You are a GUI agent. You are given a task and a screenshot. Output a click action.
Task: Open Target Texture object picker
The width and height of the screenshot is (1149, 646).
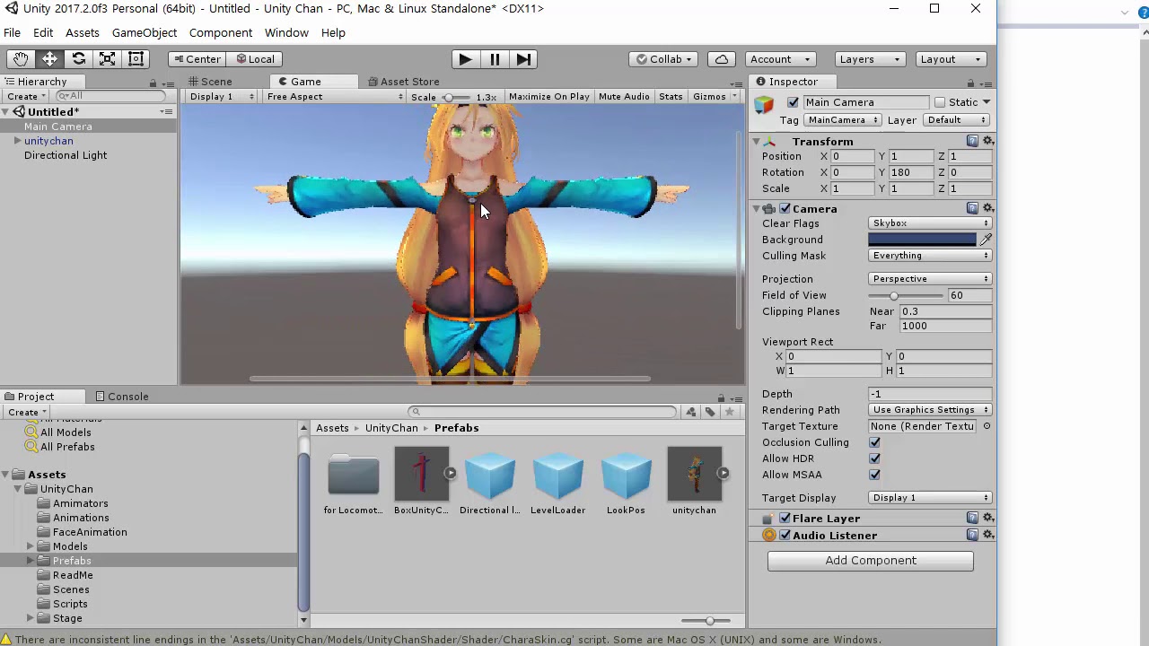coord(987,426)
